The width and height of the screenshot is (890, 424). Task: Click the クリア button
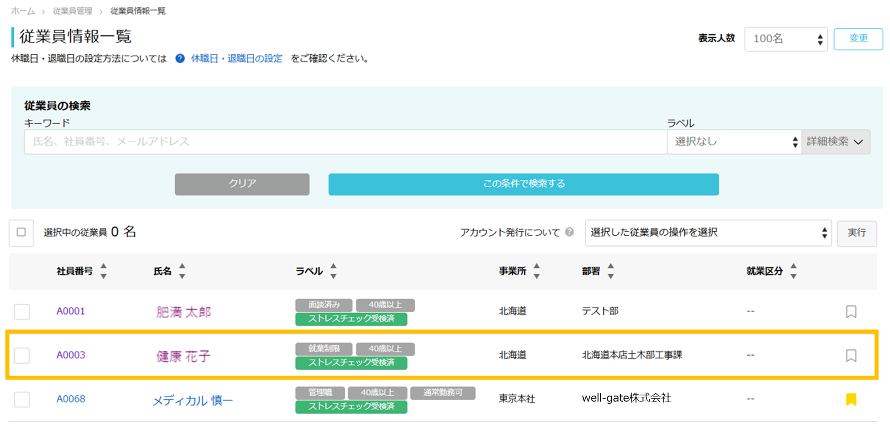pos(242,184)
